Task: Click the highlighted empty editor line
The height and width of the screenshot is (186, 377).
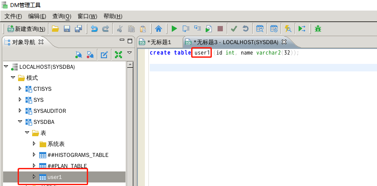Action: tap(263, 67)
